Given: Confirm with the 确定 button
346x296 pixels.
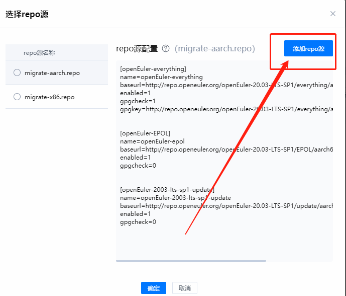Looking at the screenshot, I should (154, 288).
